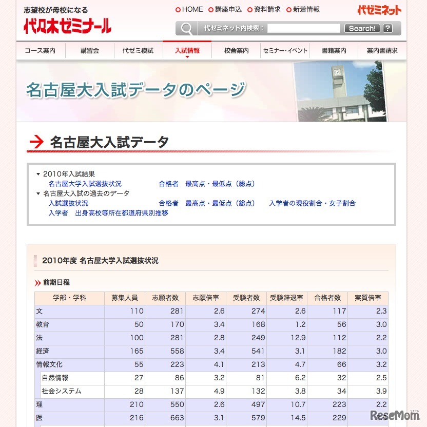Viewport: 427px width, 427px height.
Task: Open 入学者の現役割合・女子割合 link
Action: click(313, 203)
